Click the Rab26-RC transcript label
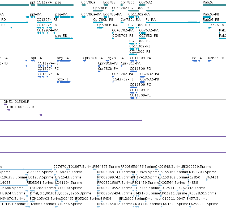The width and height of the screenshot is (226, 208). [x=217, y=25]
